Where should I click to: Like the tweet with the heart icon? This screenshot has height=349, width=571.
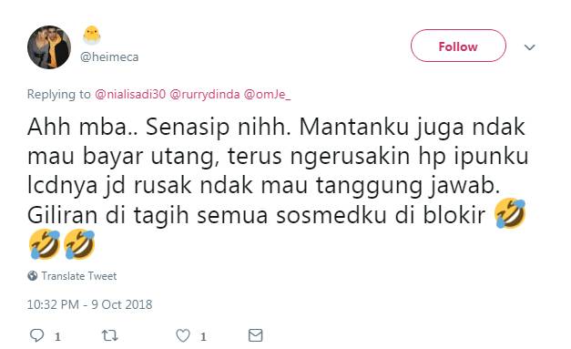tap(183, 335)
